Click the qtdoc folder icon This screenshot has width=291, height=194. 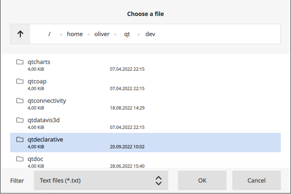tap(20, 159)
